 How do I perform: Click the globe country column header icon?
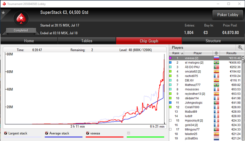216,53
